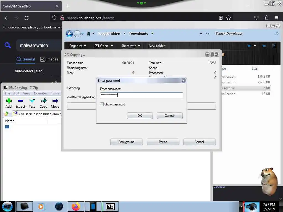Switch to SearXNG General tab
Viewport: 283px width, 212px height.
tap(25, 59)
